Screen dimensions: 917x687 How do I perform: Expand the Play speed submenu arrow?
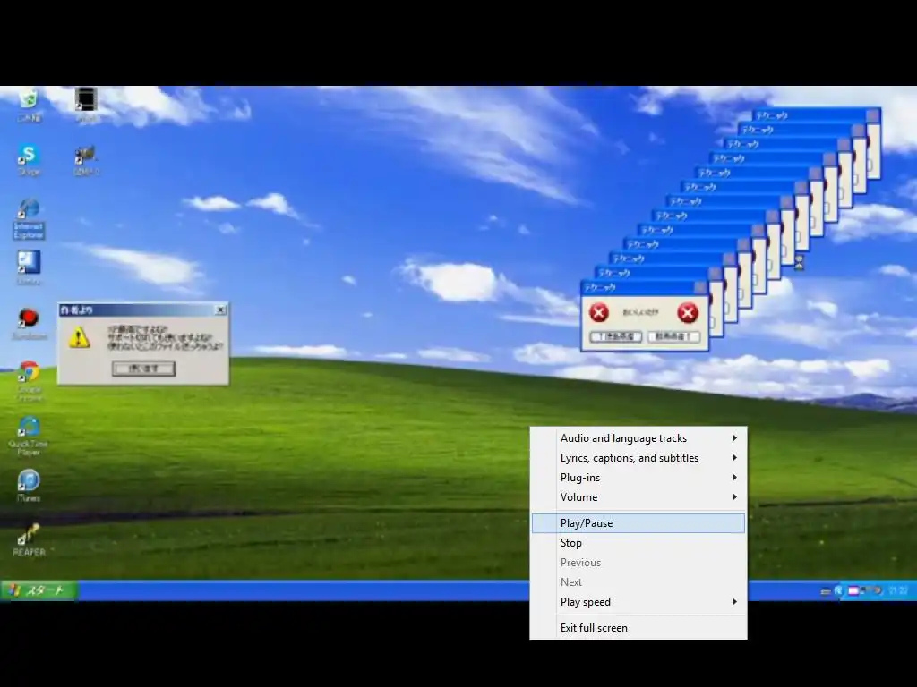(735, 602)
